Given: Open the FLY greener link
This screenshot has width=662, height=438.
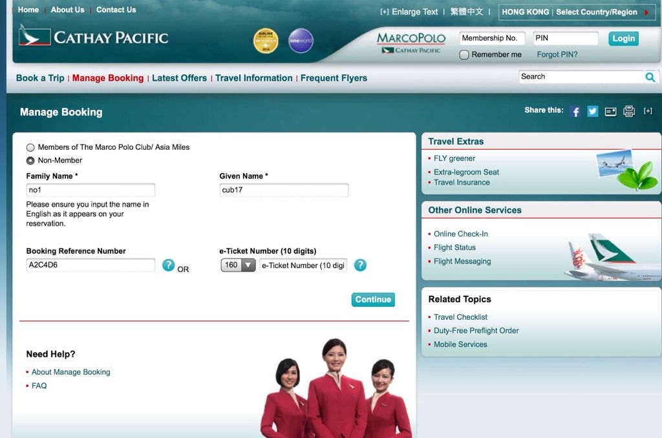Looking at the screenshot, I should [454, 158].
